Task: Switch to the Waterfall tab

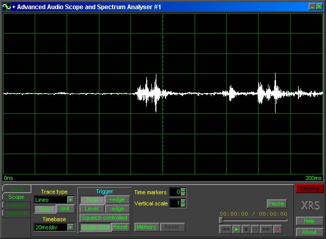Action: click(17, 214)
